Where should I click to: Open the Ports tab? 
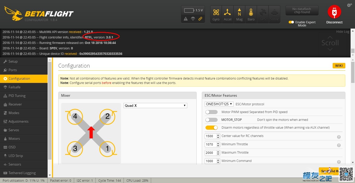[24, 70]
